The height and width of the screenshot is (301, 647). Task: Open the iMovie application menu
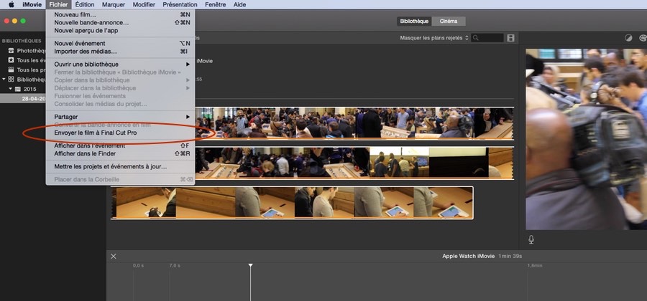32,4
